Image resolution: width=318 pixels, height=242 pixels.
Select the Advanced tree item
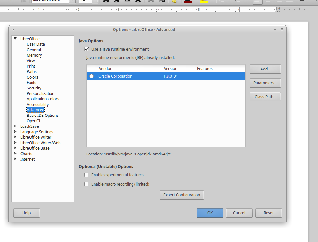(x=35, y=110)
